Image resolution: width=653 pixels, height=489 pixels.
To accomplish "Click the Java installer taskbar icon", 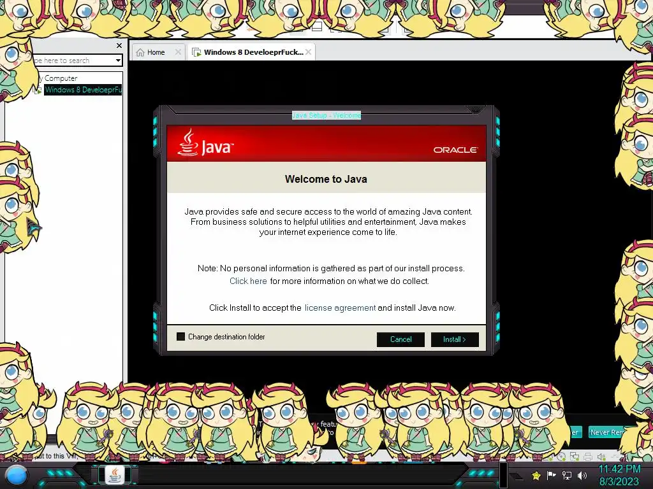I will pos(115,475).
